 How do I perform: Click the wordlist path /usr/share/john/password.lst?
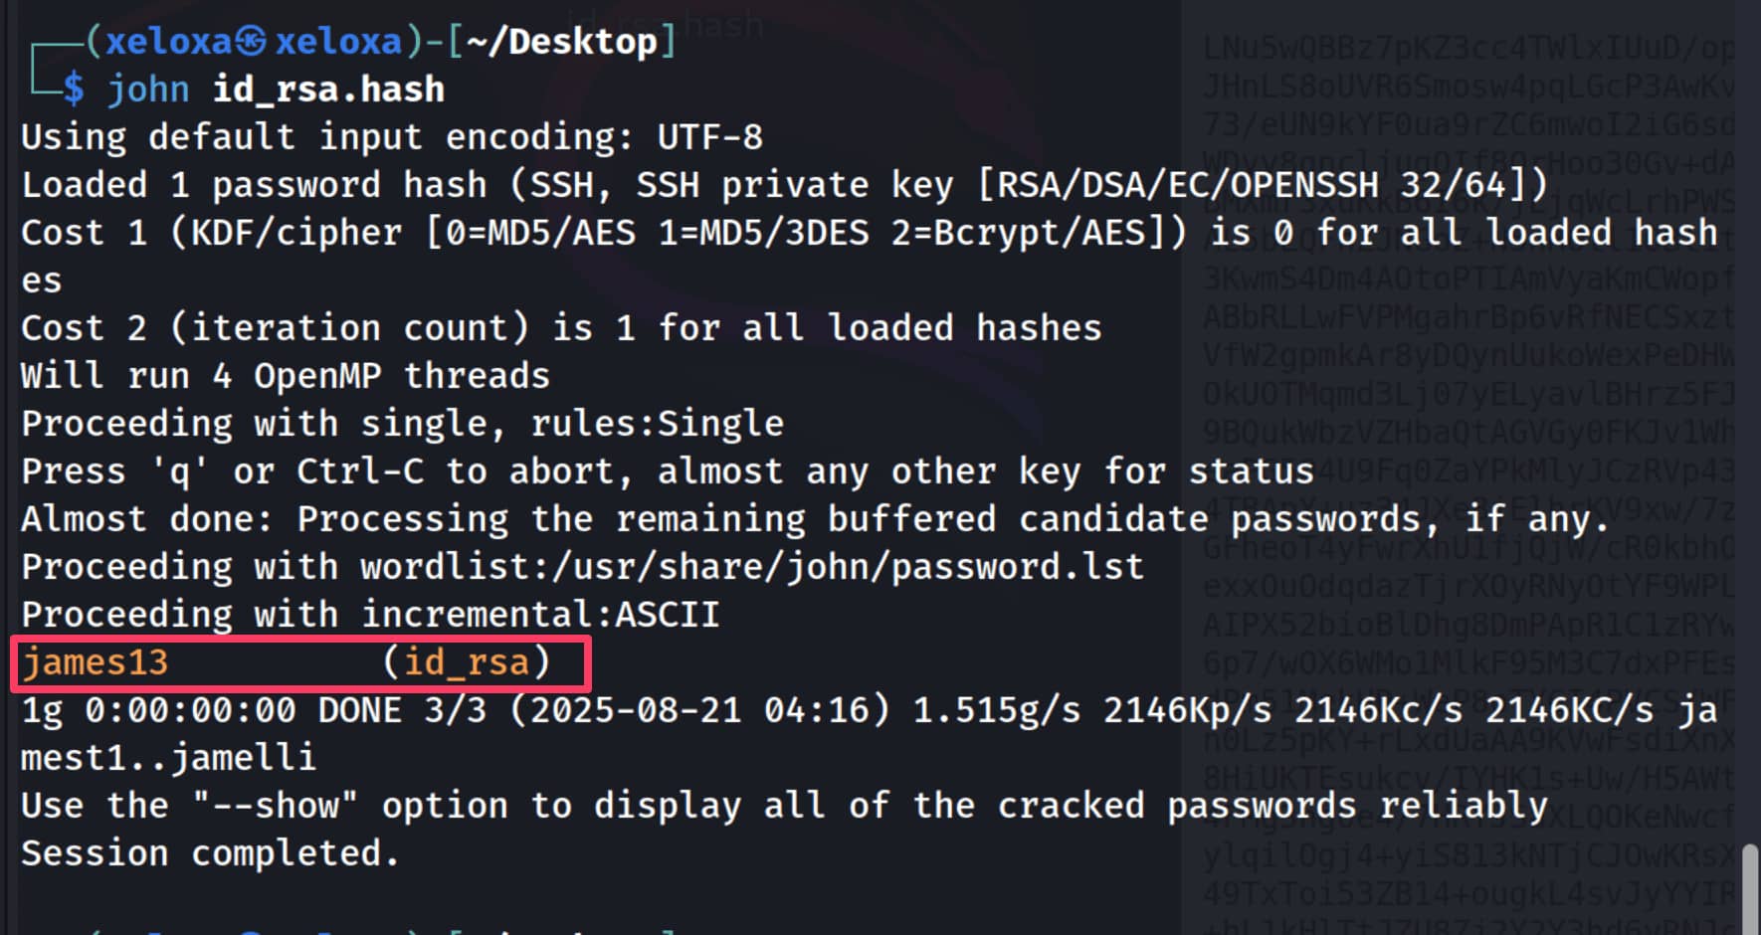752,567
